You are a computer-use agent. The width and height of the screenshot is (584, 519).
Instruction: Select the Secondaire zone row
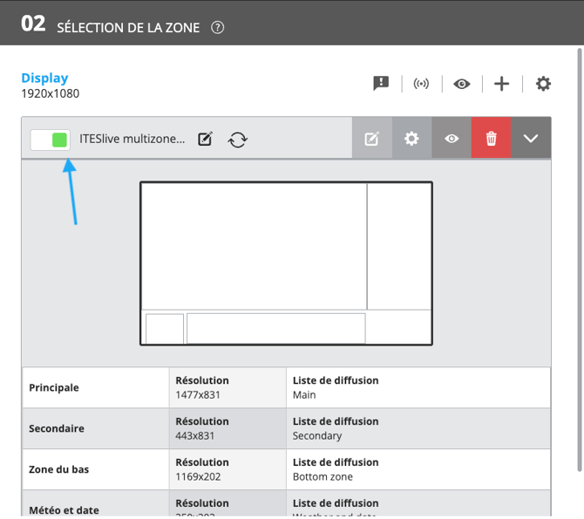pos(286,428)
